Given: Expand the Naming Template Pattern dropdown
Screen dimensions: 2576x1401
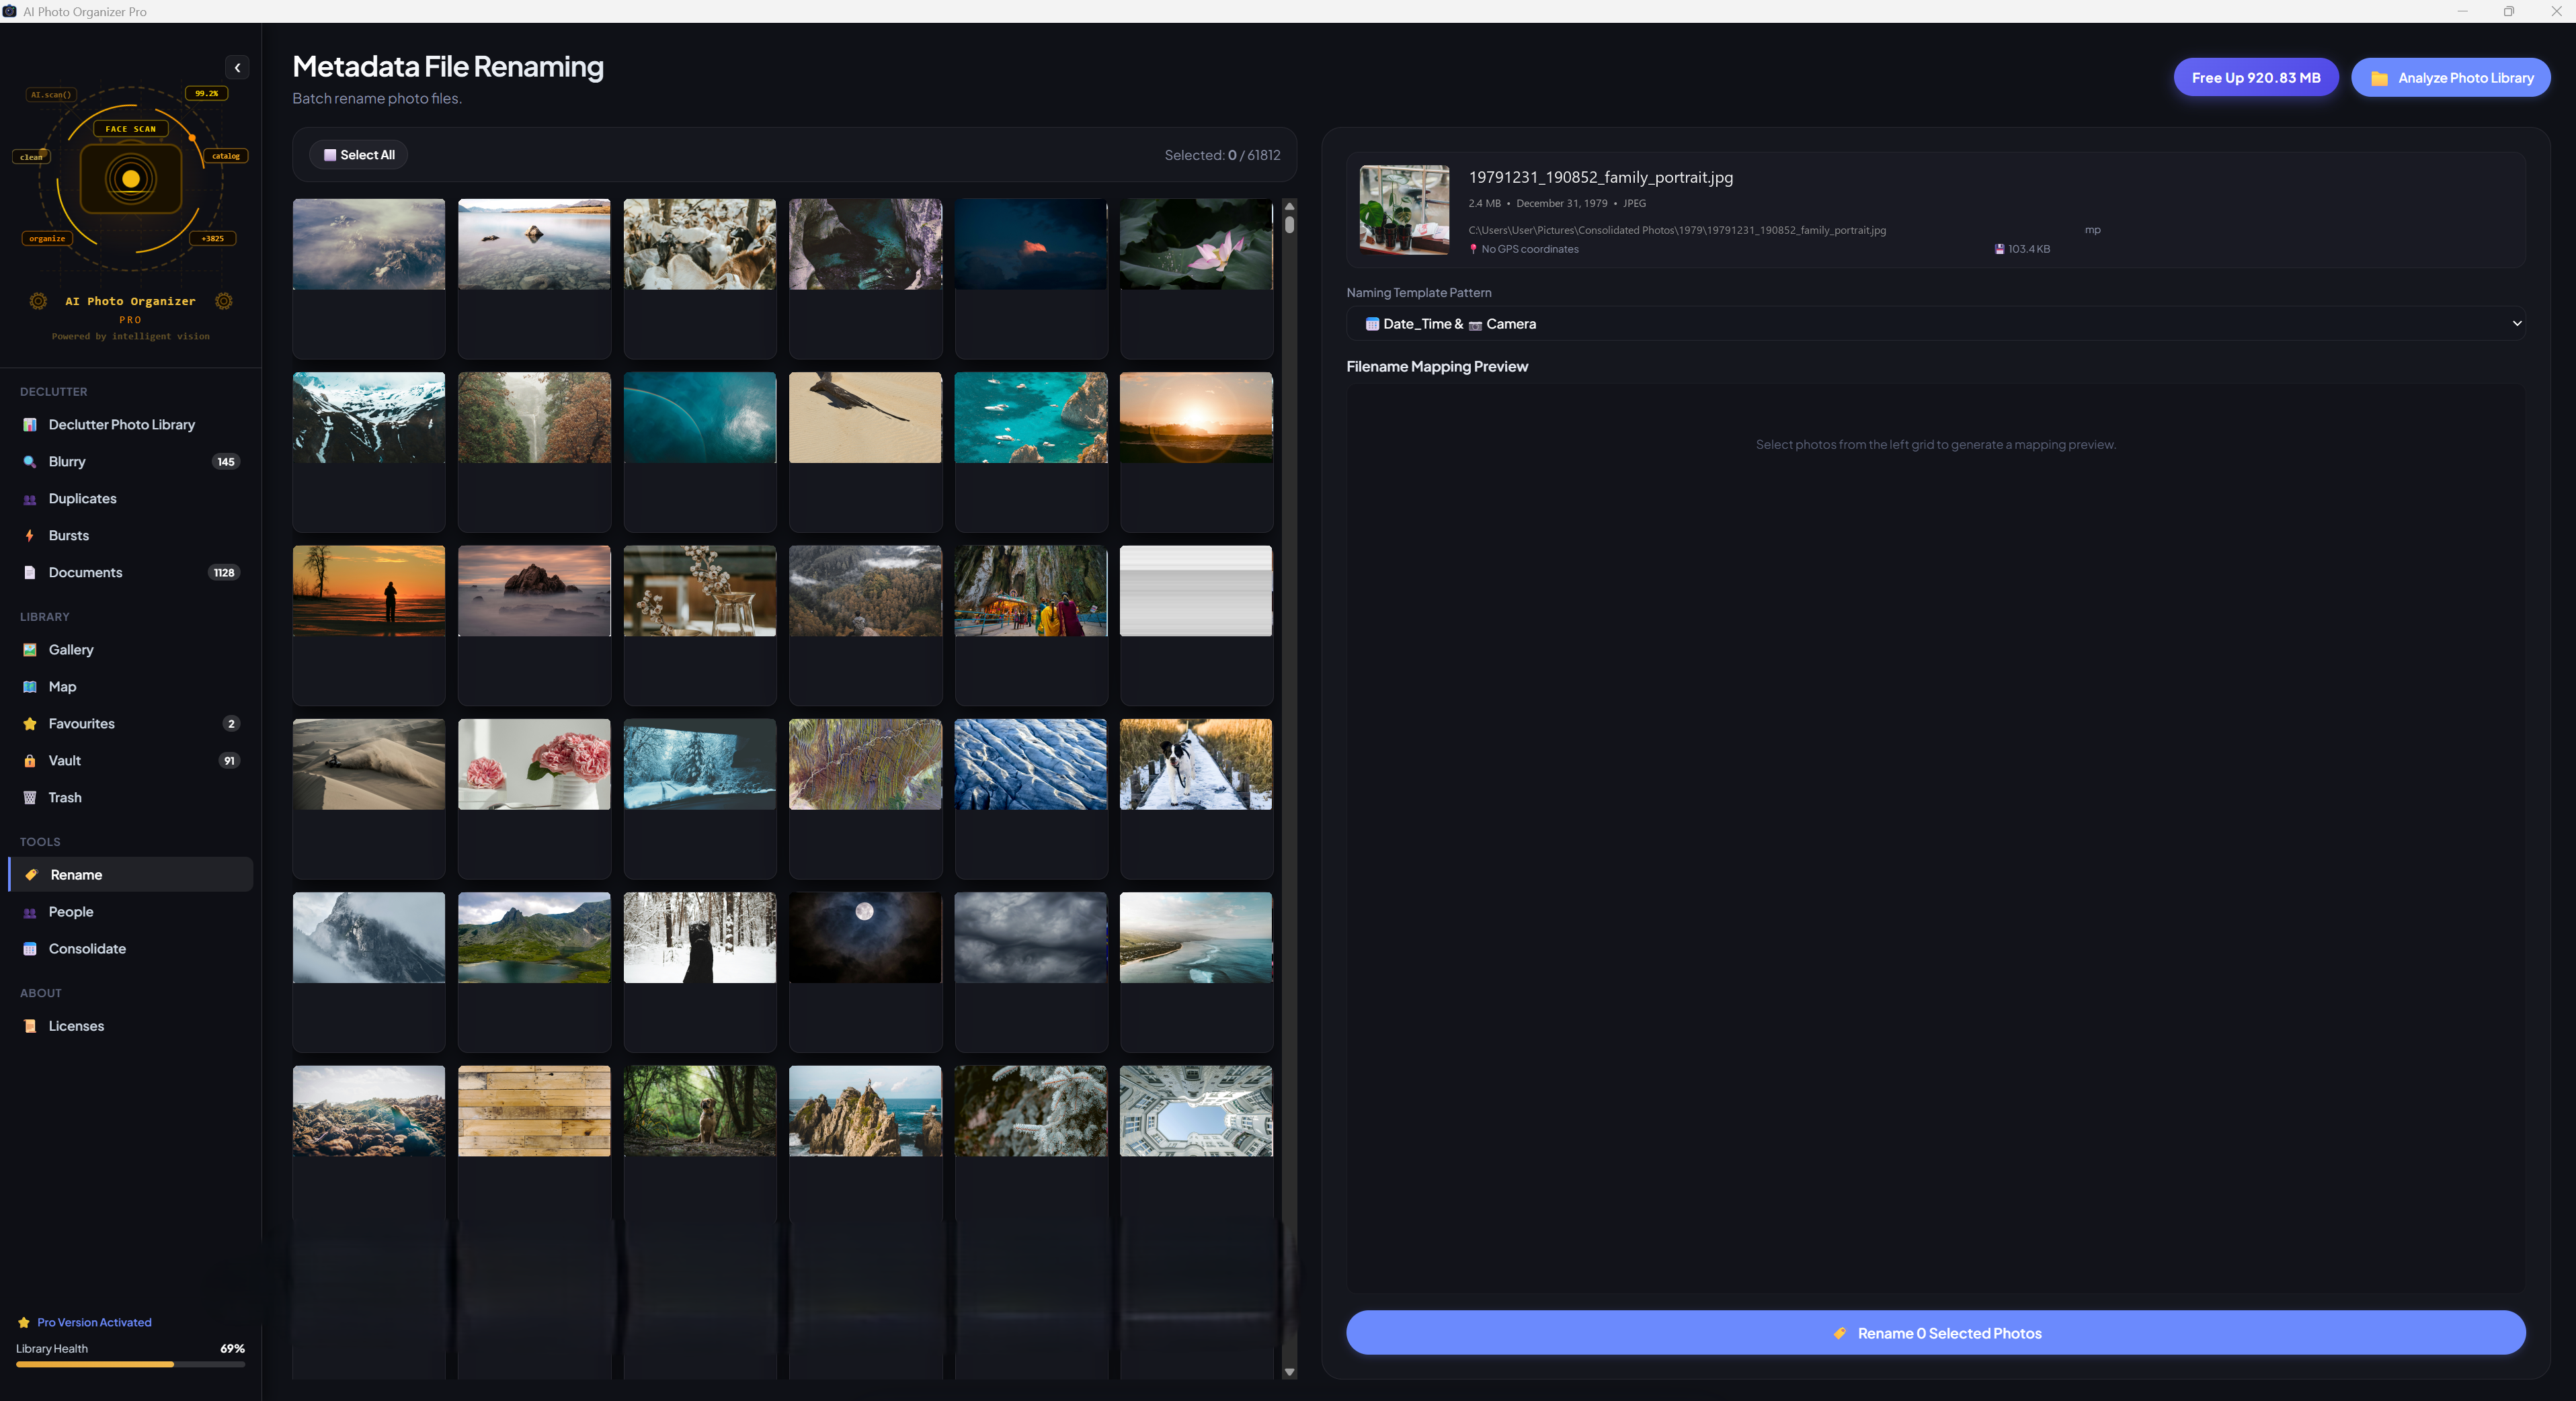Looking at the screenshot, I should [x=1935, y=324].
